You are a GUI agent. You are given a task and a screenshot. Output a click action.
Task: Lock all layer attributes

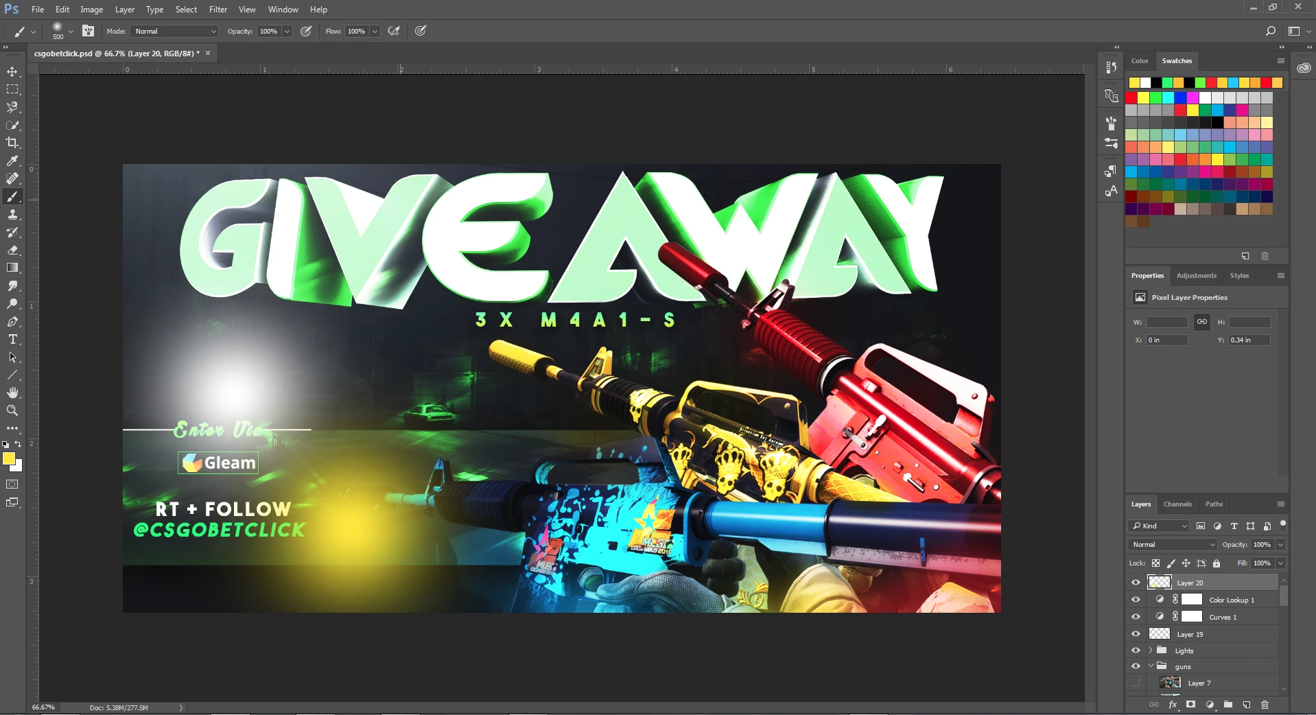click(x=1217, y=563)
